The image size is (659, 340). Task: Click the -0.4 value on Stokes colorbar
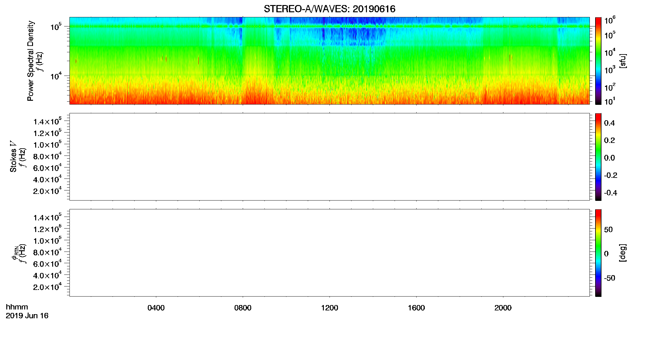click(611, 193)
